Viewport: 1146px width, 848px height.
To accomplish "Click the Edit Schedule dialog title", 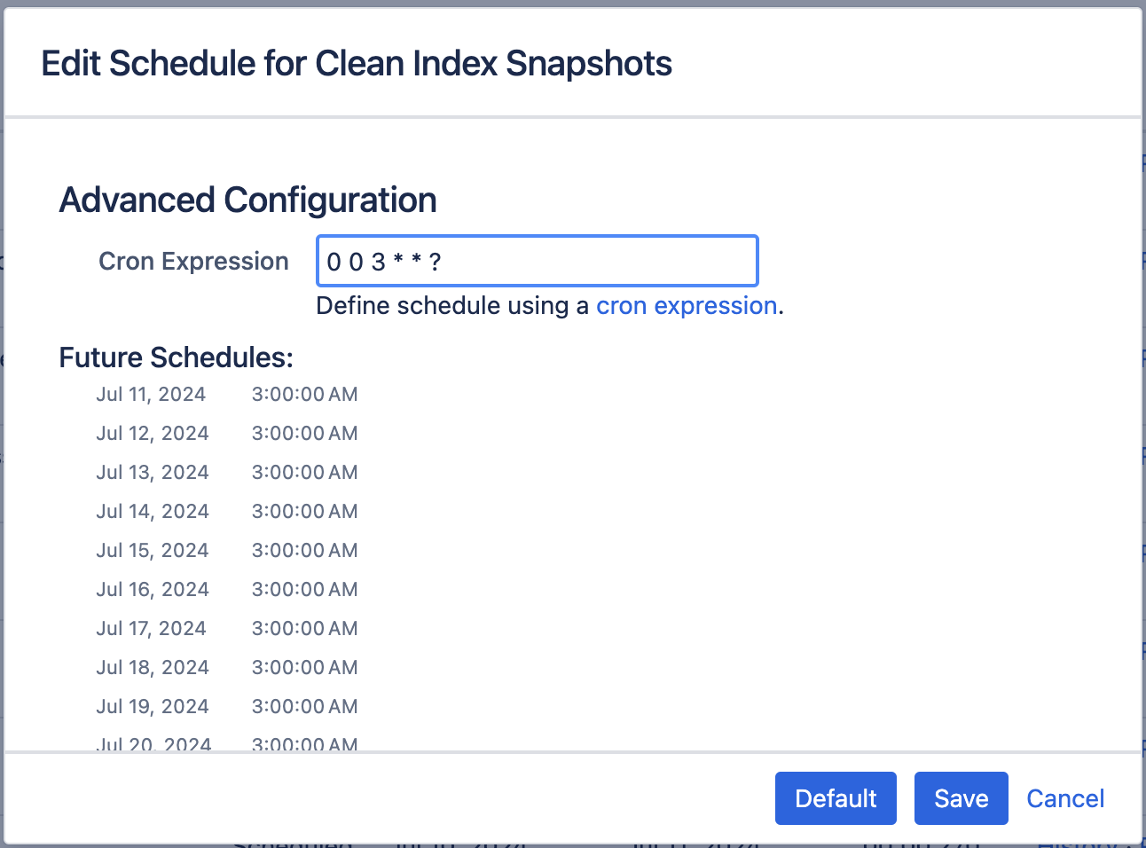I will (357, 64).
